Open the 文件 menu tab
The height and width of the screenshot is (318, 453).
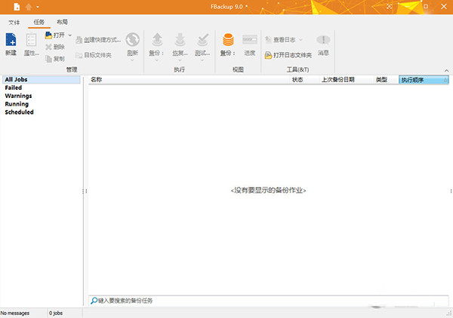click(x=14, y=23)
